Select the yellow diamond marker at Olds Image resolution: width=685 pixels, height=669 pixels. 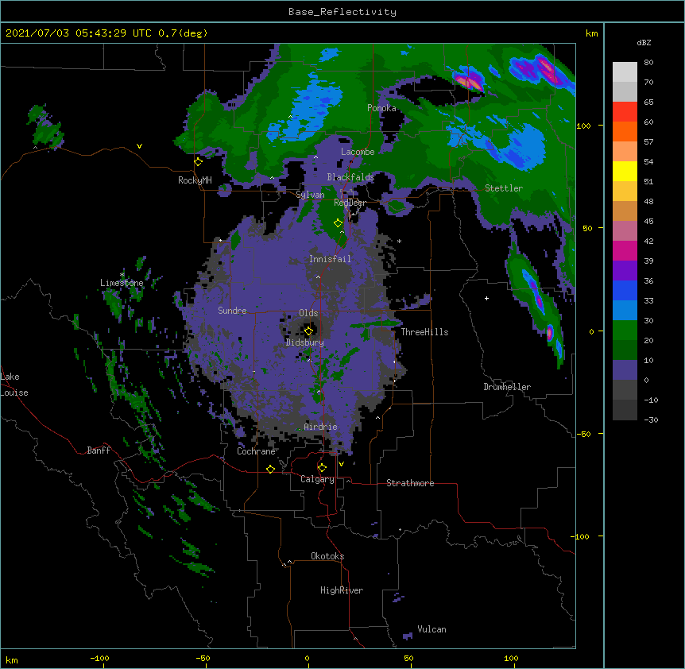click(x=308, y=331)
